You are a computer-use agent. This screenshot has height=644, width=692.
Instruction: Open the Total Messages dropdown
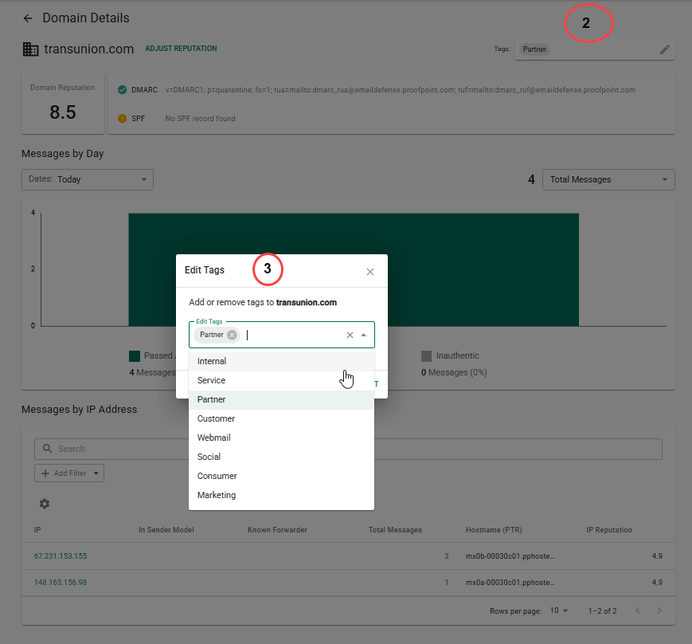coord(608,179)
